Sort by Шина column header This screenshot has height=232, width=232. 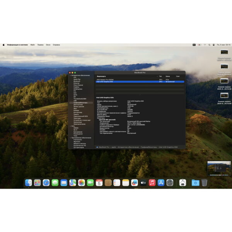click(168, 76)
